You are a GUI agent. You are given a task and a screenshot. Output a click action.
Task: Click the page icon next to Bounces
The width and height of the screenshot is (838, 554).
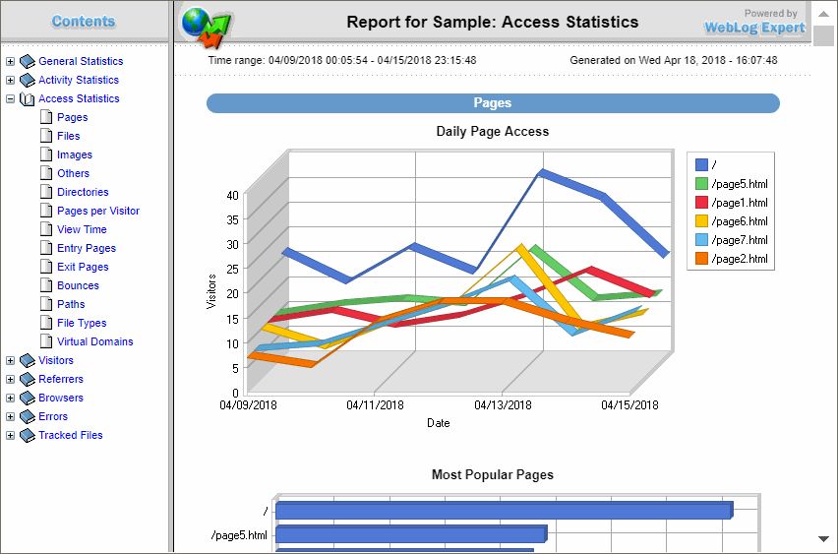coord(47,285)
